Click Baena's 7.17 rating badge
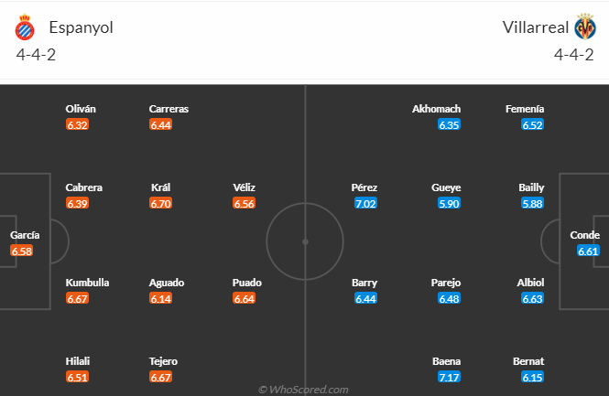This screenshot has height=396, width=609. 449,377
